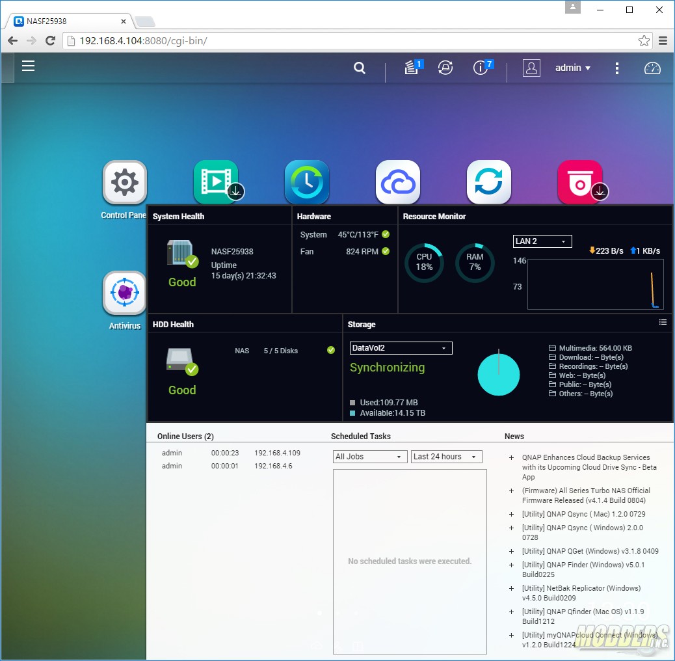Open external devices icon in top bar
The image size is (675, 661).
(445, 68)
